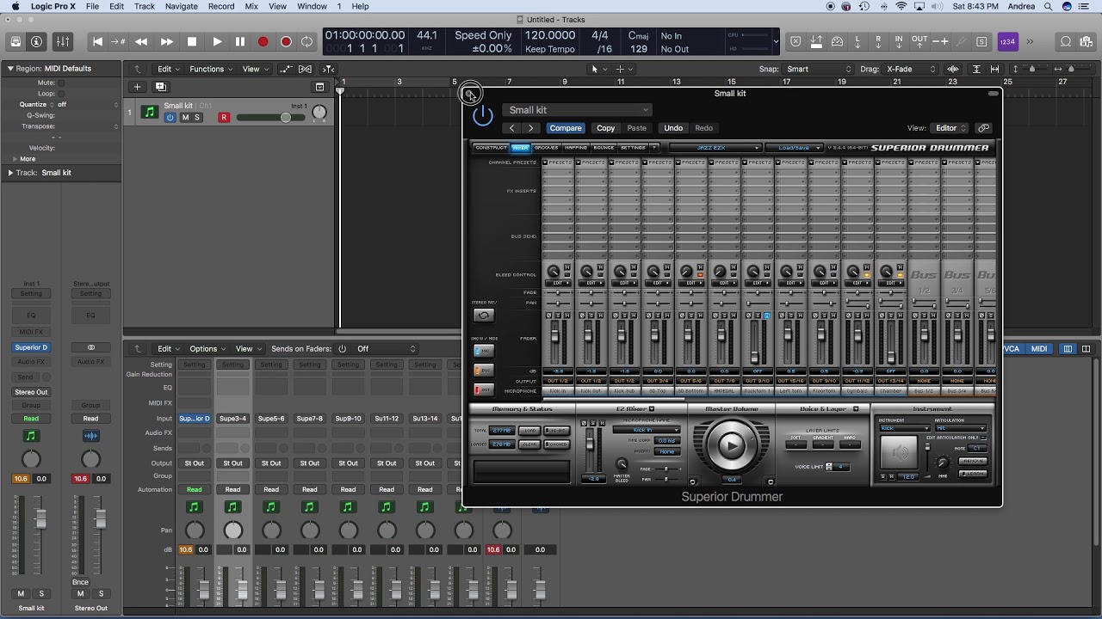Screen dimensions: 1102x619
Task: Expand the More options in the Region inspector
Action: 15,159
